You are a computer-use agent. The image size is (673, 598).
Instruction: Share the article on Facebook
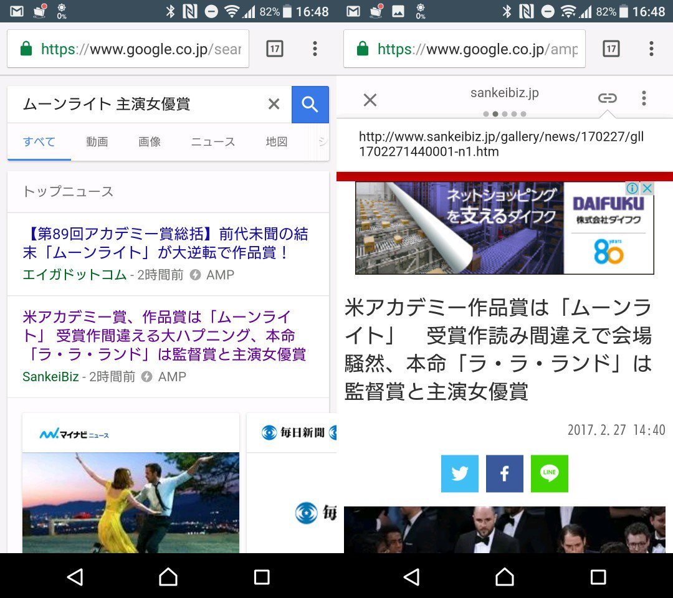point(505,473)
